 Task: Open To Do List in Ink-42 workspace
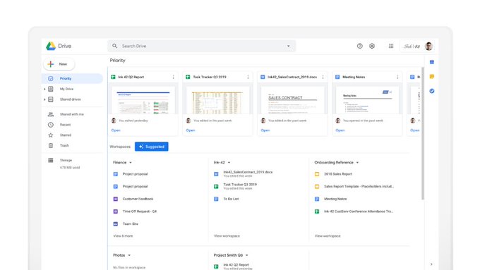[x=231, y=199]
